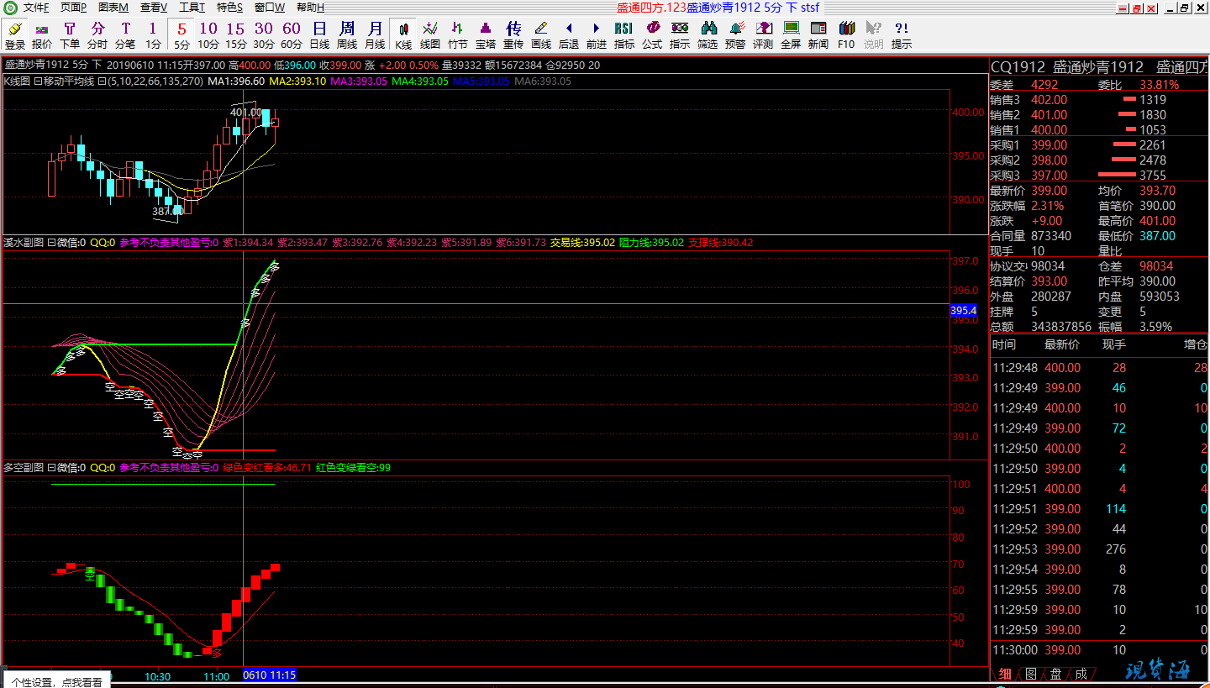
Task: Select the K线 candlestick chart type
Action: [403, 35]
